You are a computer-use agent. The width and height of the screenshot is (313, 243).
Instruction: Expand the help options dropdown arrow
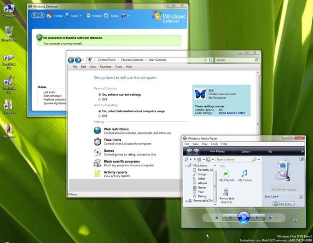click(x=129, y=16)
